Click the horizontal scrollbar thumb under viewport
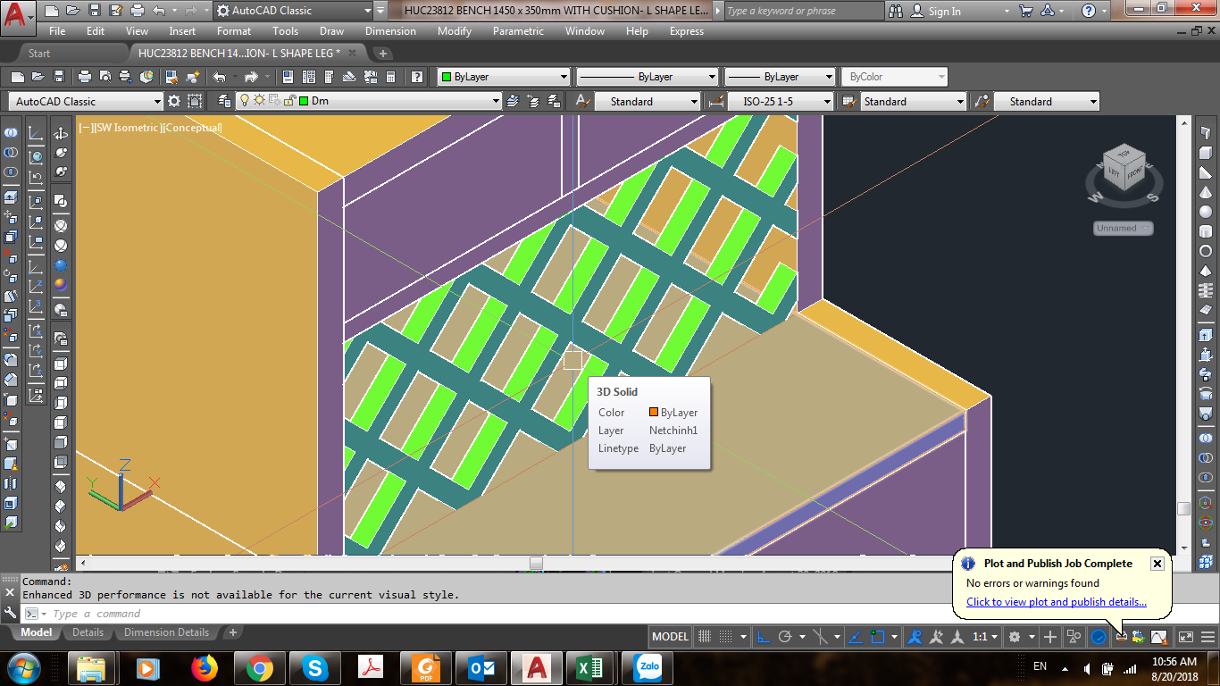This screenshot has width=1220, height=686. (x=536, y=563)
